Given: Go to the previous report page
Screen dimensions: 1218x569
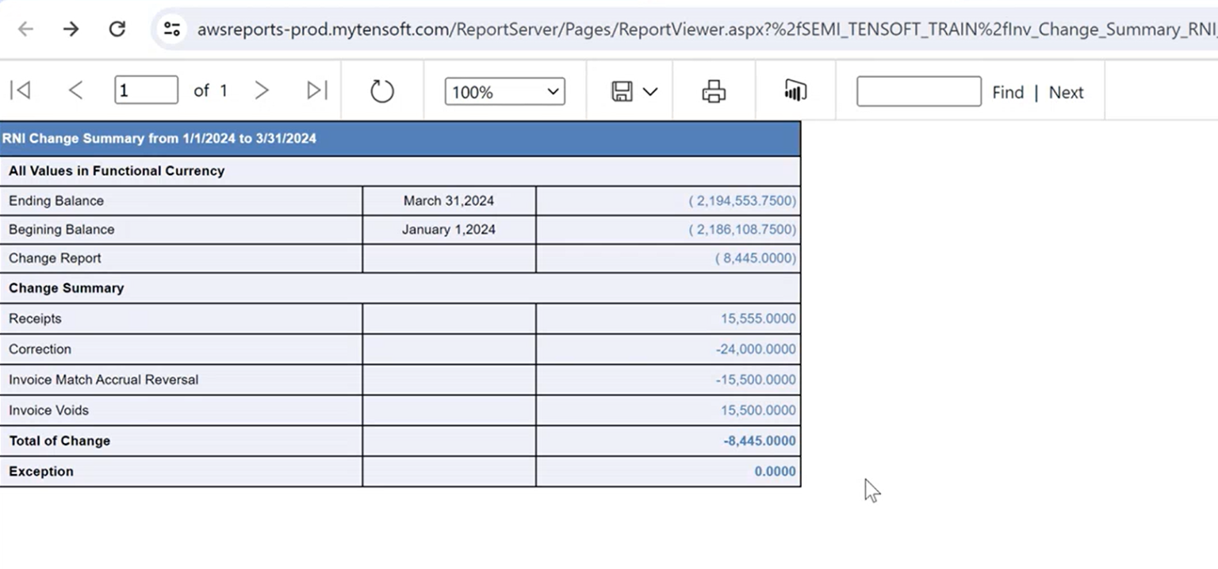Looking at the screenshot, I should click(x=75, y=90).
